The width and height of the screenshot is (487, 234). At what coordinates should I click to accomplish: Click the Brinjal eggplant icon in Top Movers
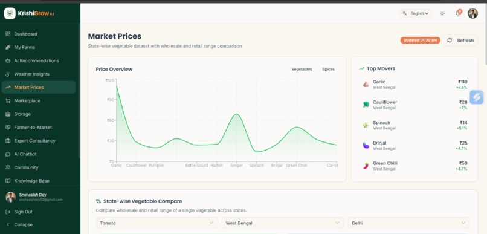(366, 145)
